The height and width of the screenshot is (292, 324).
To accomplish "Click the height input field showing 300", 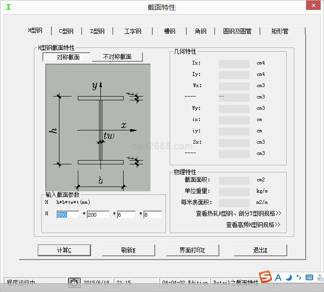I will (68, 215).
